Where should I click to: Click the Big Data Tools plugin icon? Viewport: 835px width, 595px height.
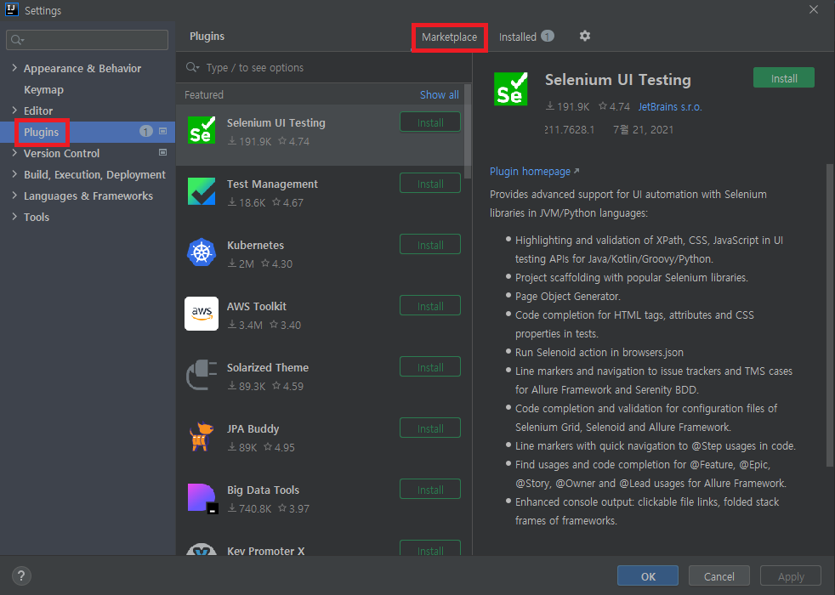pos(202,498)
